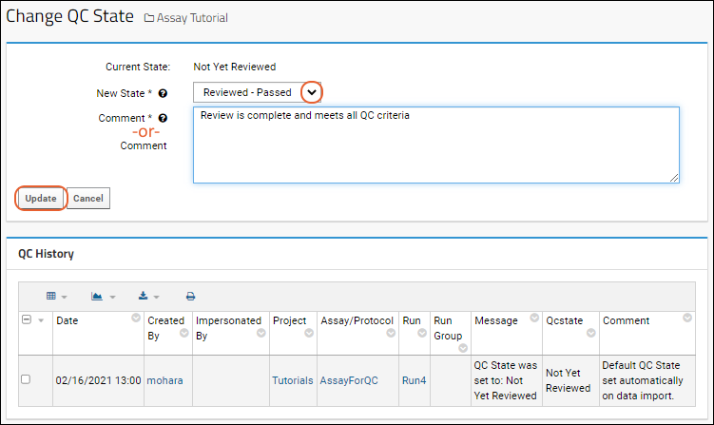
Task: Click the Comment help question icon
Action: tap(163, 118)
